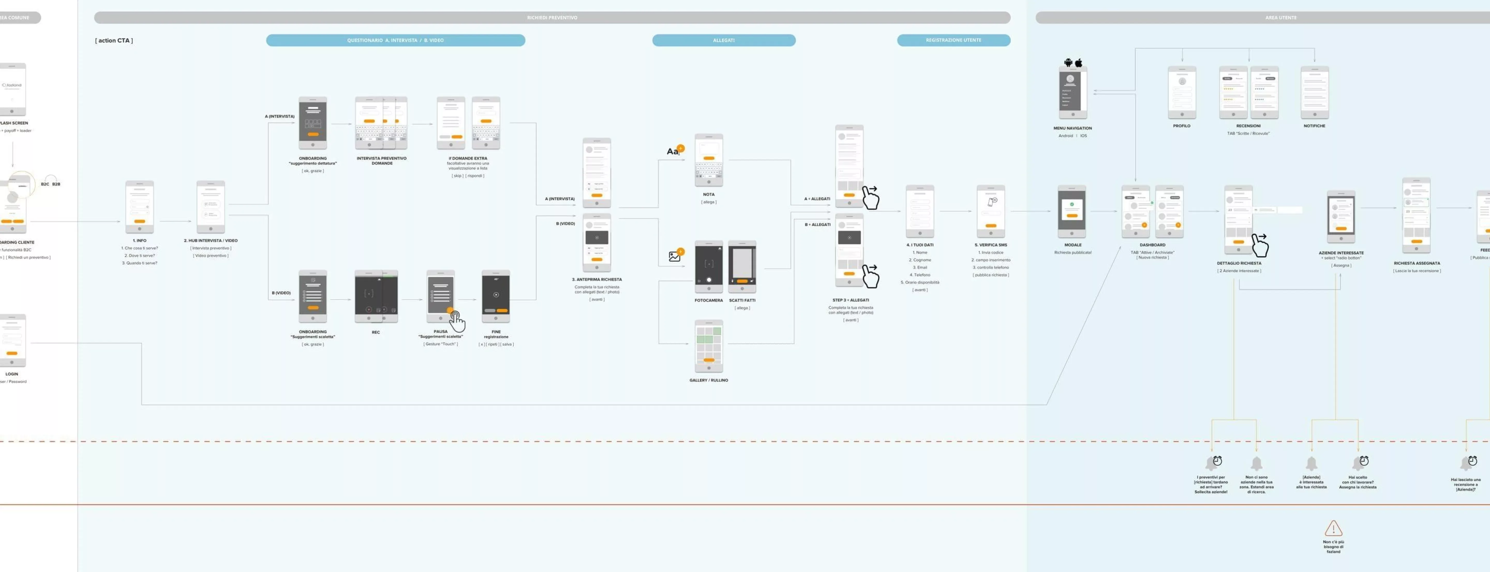Click the alarm bell above 'Hai scelto con chi lavorare'
Viewport: 1490px width, 572px height.
point(1359,463)
